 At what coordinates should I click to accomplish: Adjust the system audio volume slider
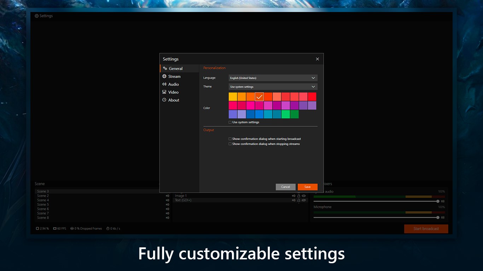(x=377, y=201)
